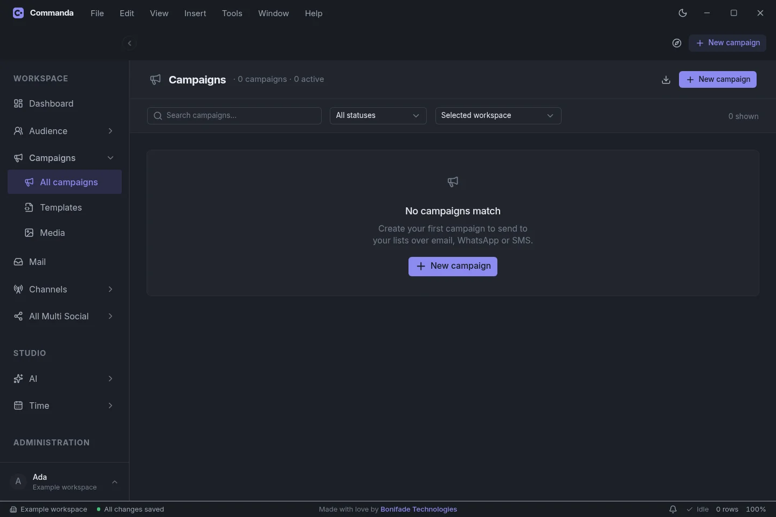776x517 pixels.
Task: Maximize the Commanda window
Action: pyautogui.click(x=733, y=13)
